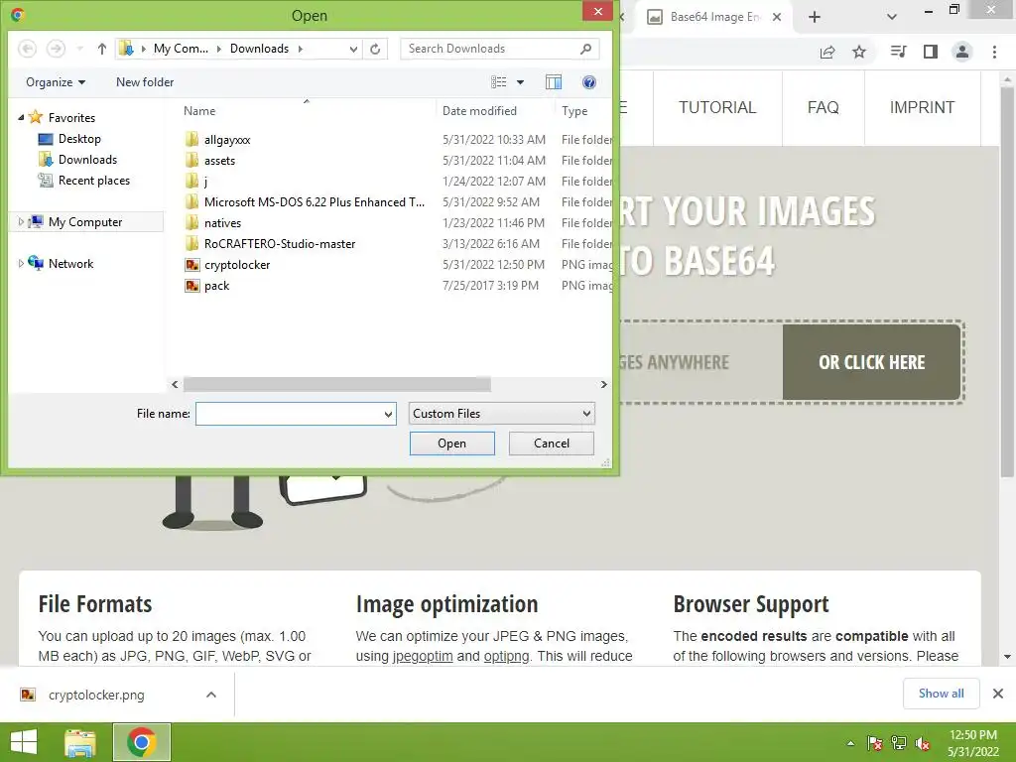Open the IMPRINT menu item
1016x762 pixels.
(x=922, y=107)
